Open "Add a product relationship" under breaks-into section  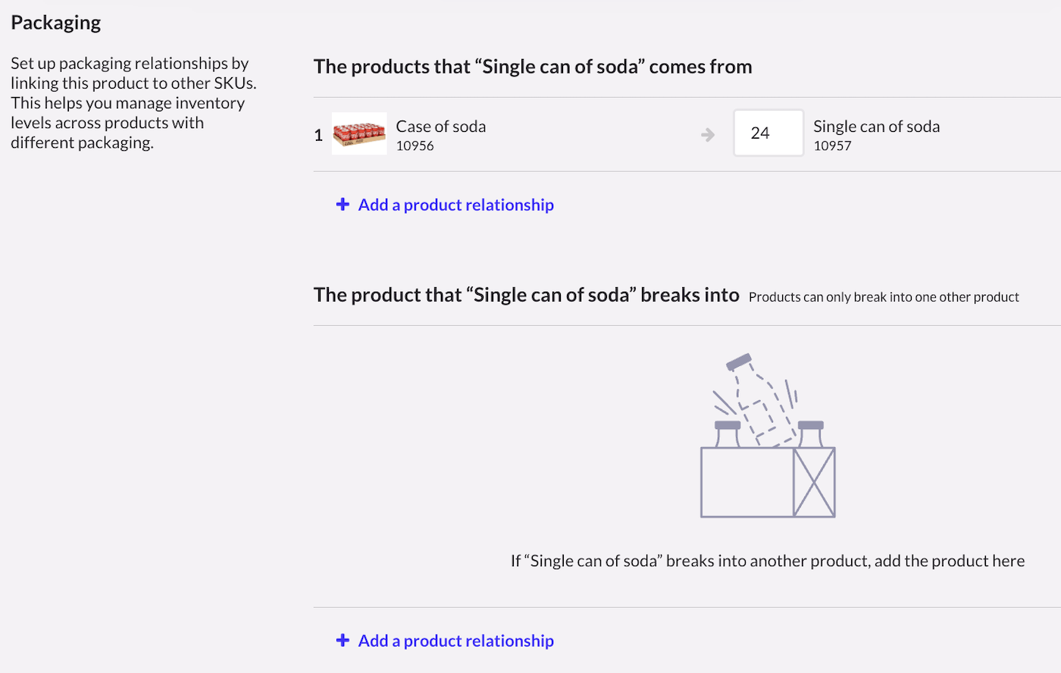455,640
